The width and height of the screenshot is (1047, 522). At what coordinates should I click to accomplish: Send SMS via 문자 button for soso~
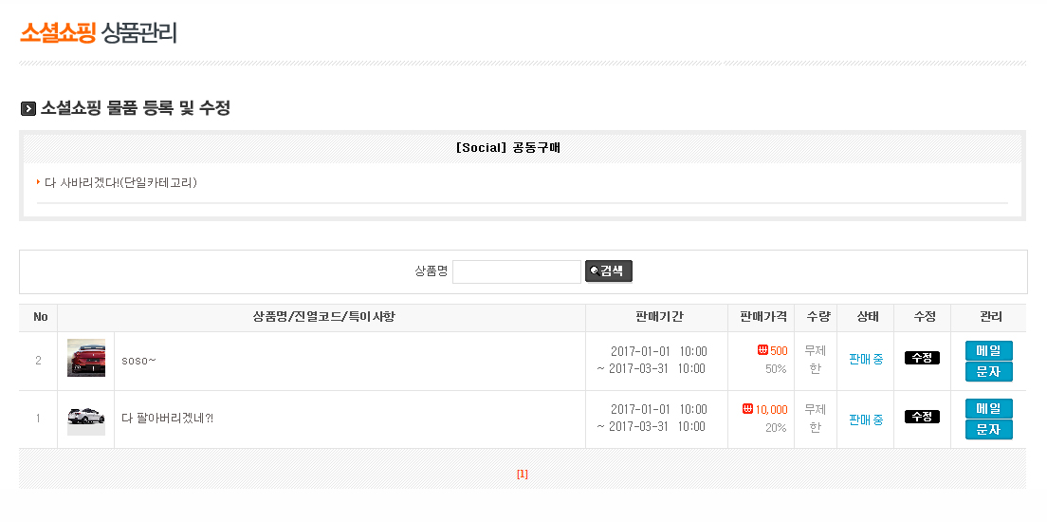tap(988, 371)
